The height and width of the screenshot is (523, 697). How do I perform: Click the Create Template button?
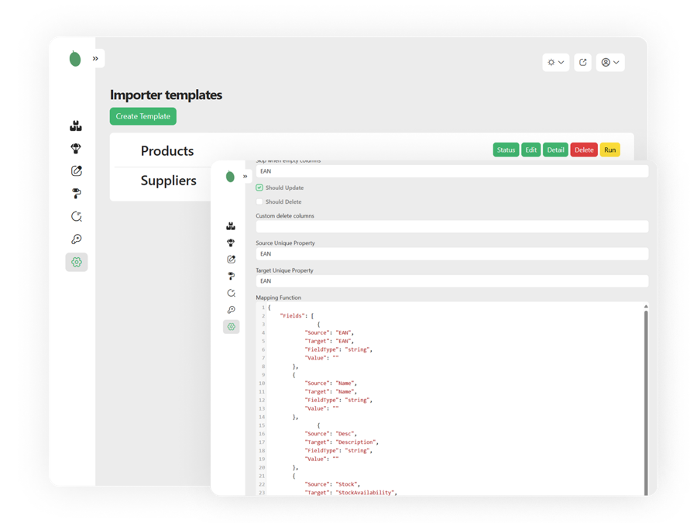coord(142,116)
